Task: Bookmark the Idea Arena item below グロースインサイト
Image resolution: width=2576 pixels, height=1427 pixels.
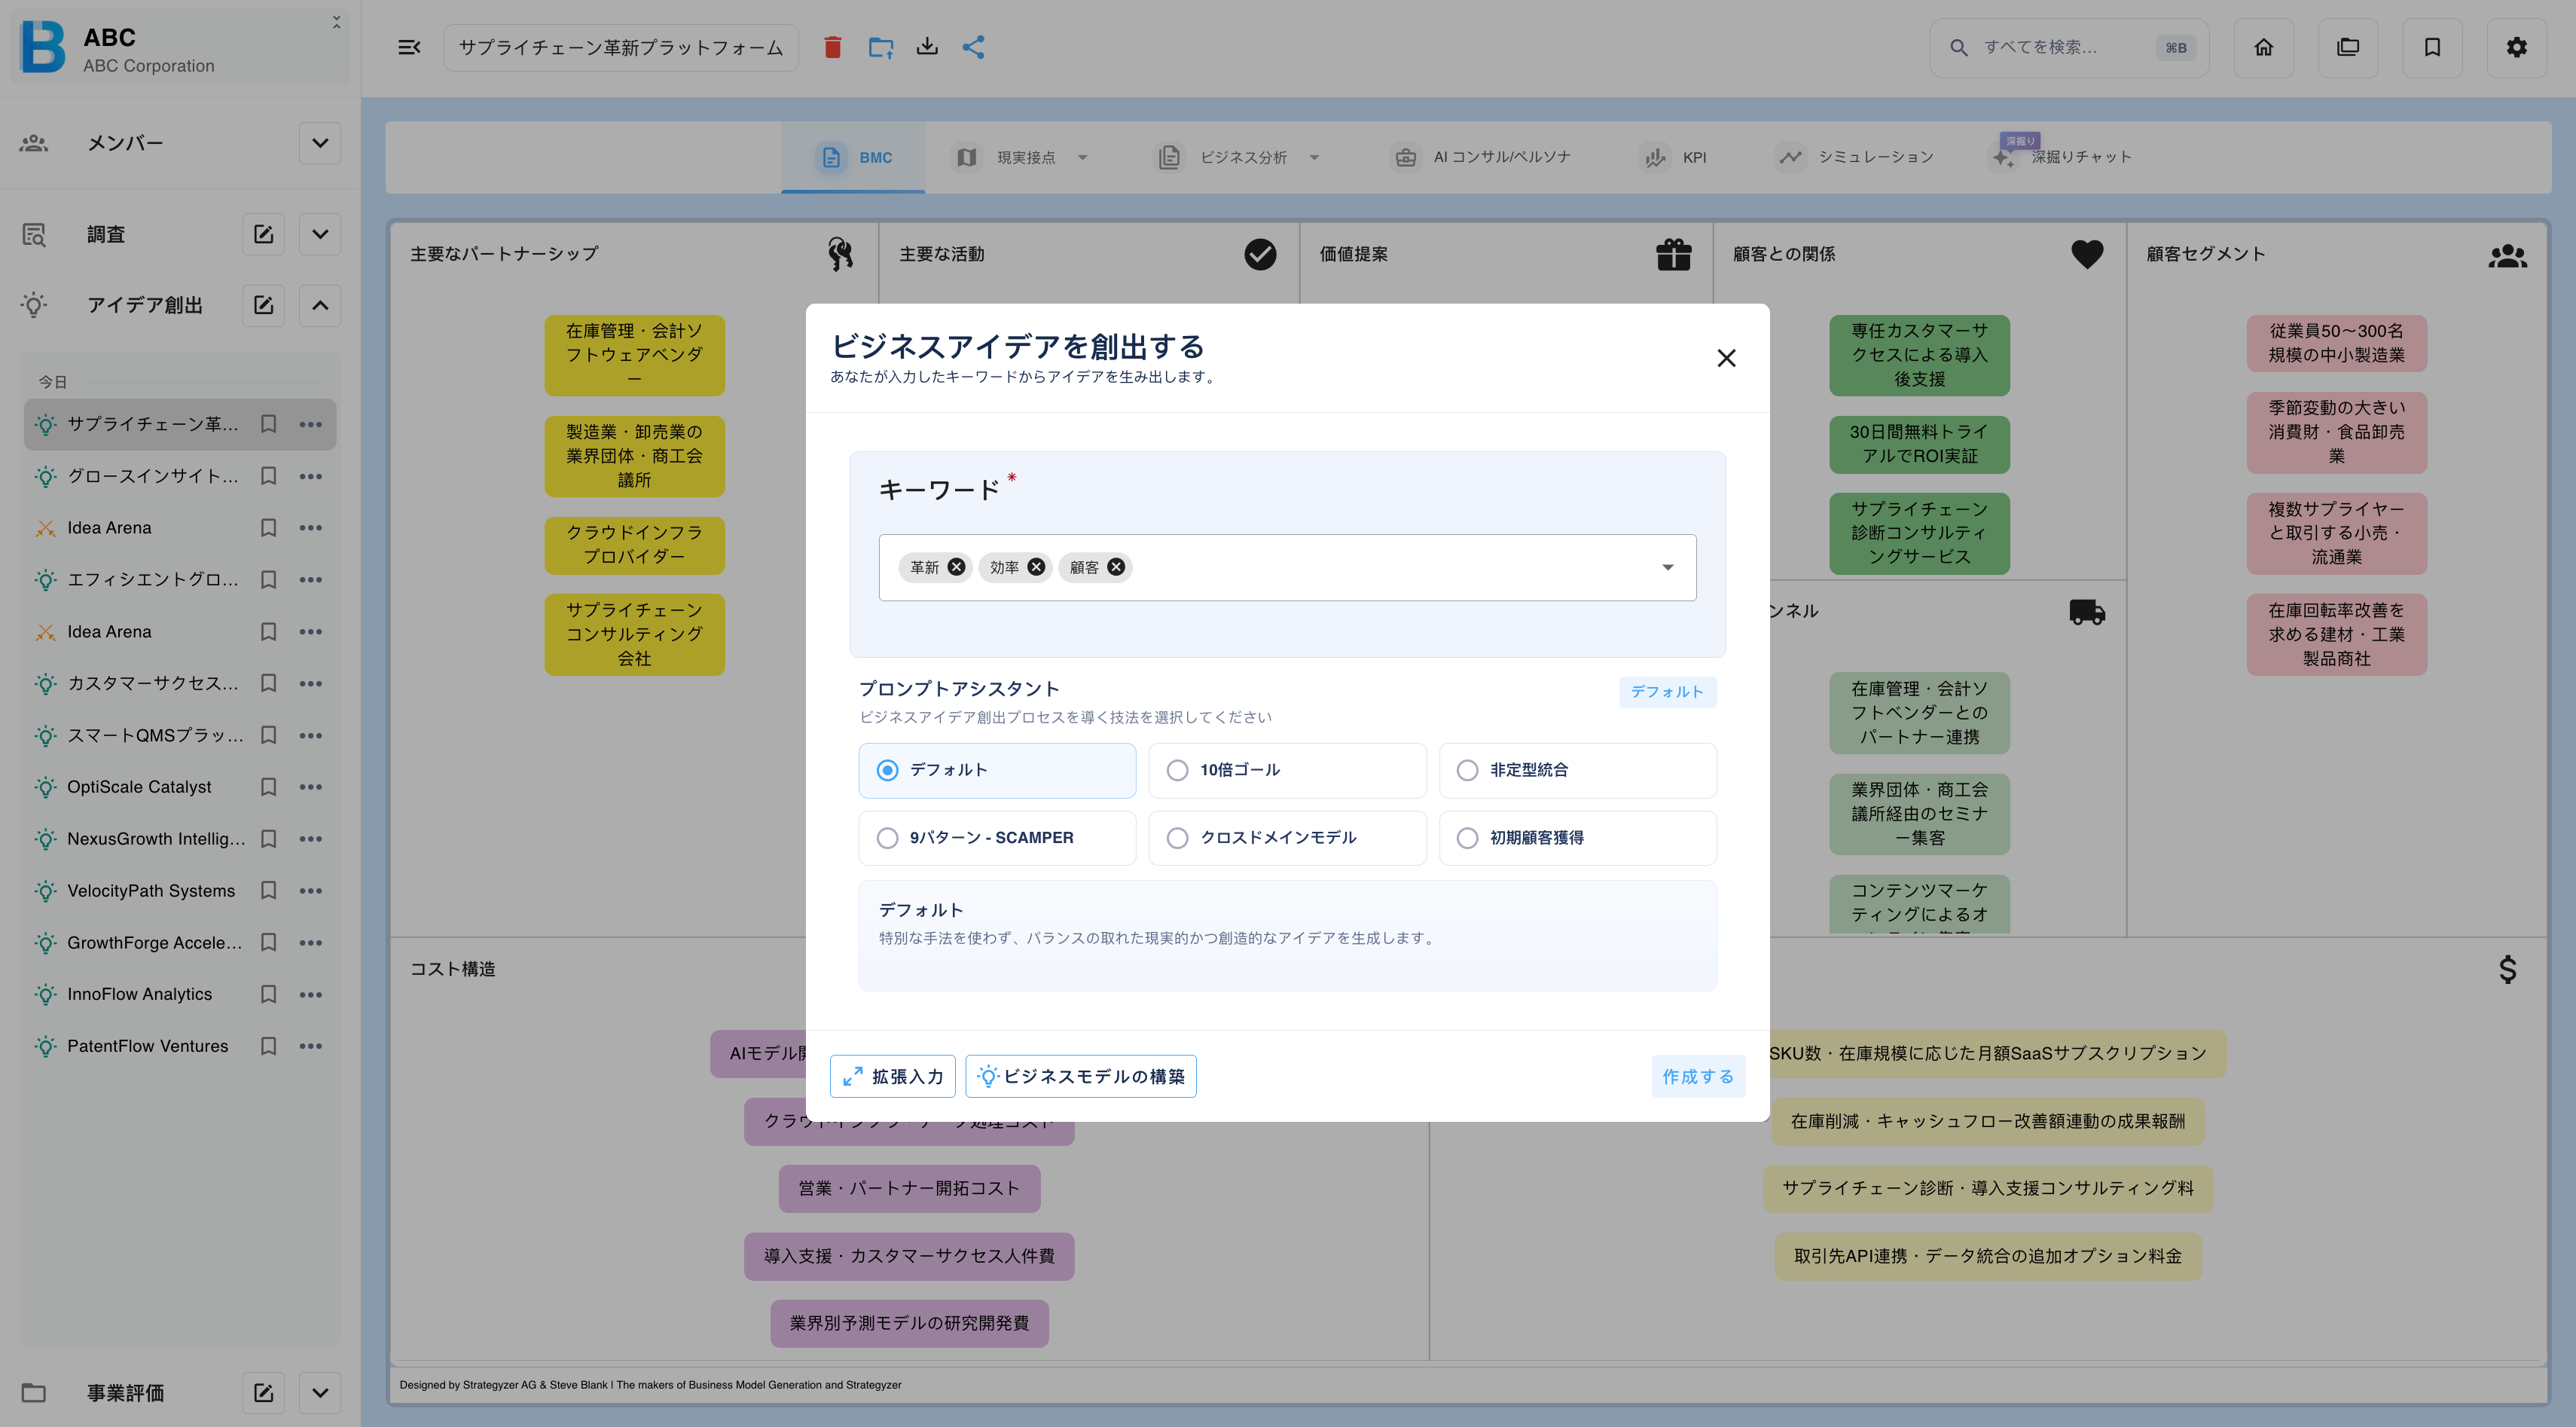Action: click(268, 528)
